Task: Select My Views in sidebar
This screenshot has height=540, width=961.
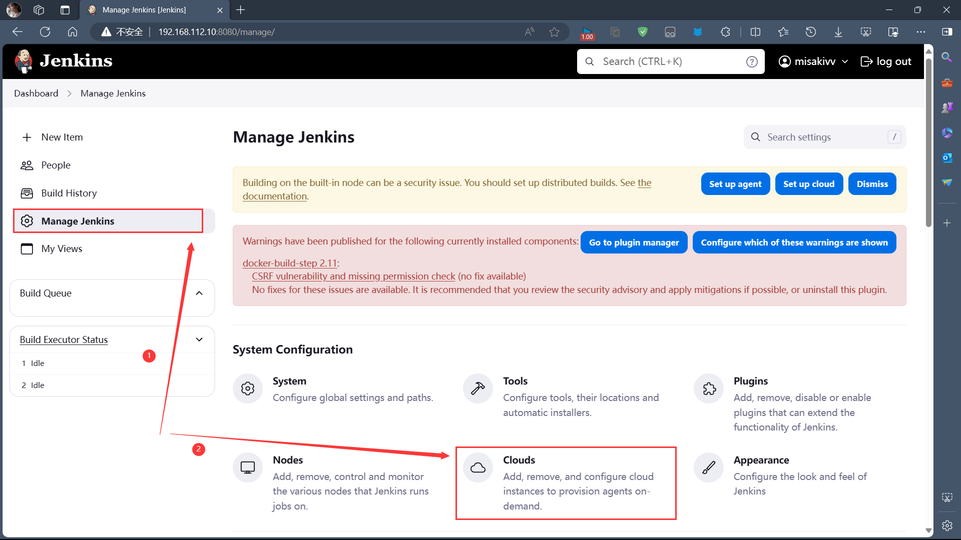Action: [x=62, y=248]
